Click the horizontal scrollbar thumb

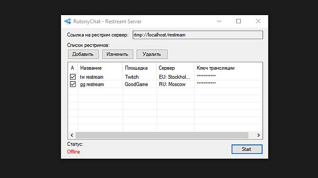[x=162, y=135]
